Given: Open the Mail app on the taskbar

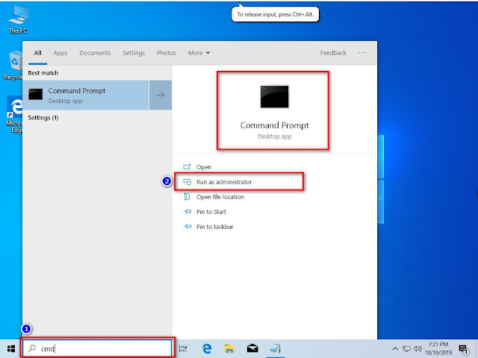Looking at the screenshot, I should 252,348.
